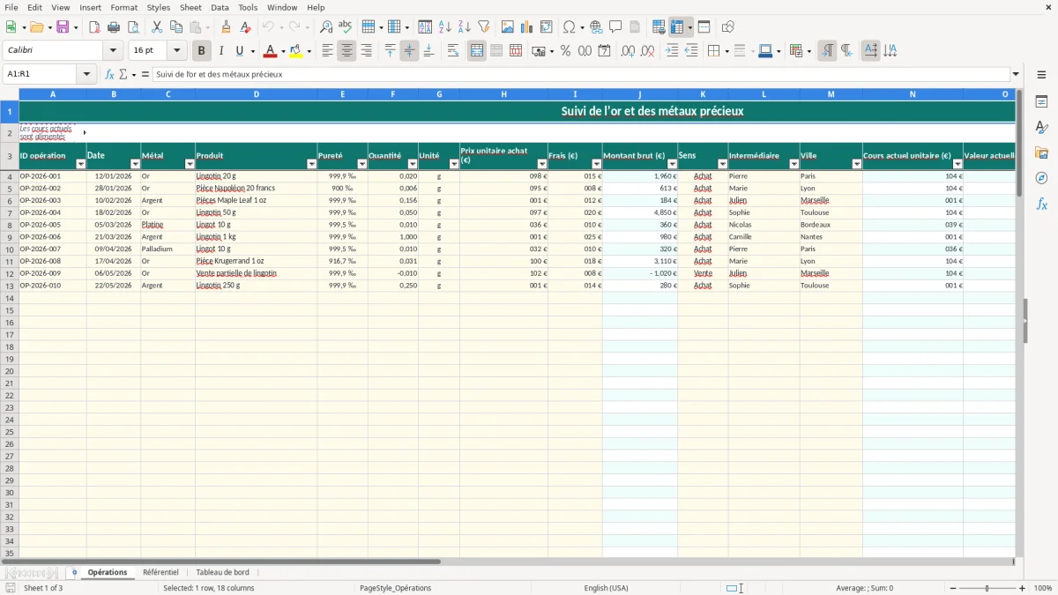The image size is (1058, 595).
Task: Open the sidebar Properties panel
Action: [1041, 102]
